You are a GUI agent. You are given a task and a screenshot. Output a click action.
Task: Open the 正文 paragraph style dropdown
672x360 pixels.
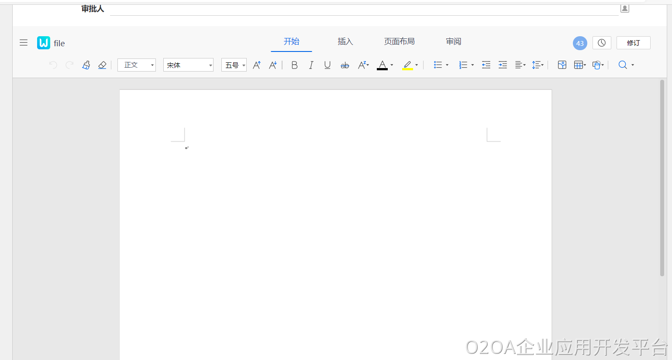click(x=136, y=65)
